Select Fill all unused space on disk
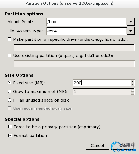The width and height of the screenshot is (139, 154). point(10,100)
